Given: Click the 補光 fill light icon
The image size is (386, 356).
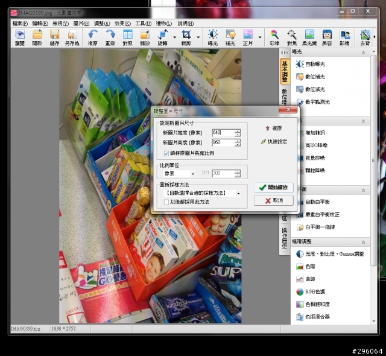Looking at the screenshot, I should point(230,37).
